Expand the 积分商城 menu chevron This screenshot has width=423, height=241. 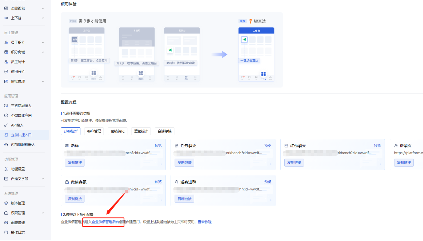click(x=43, y=52)
